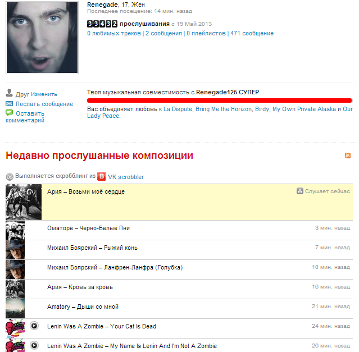Open Renegade's profile avatar picture
The width and height of the screenshot is (359, 352).
click(x=42, y=38)
